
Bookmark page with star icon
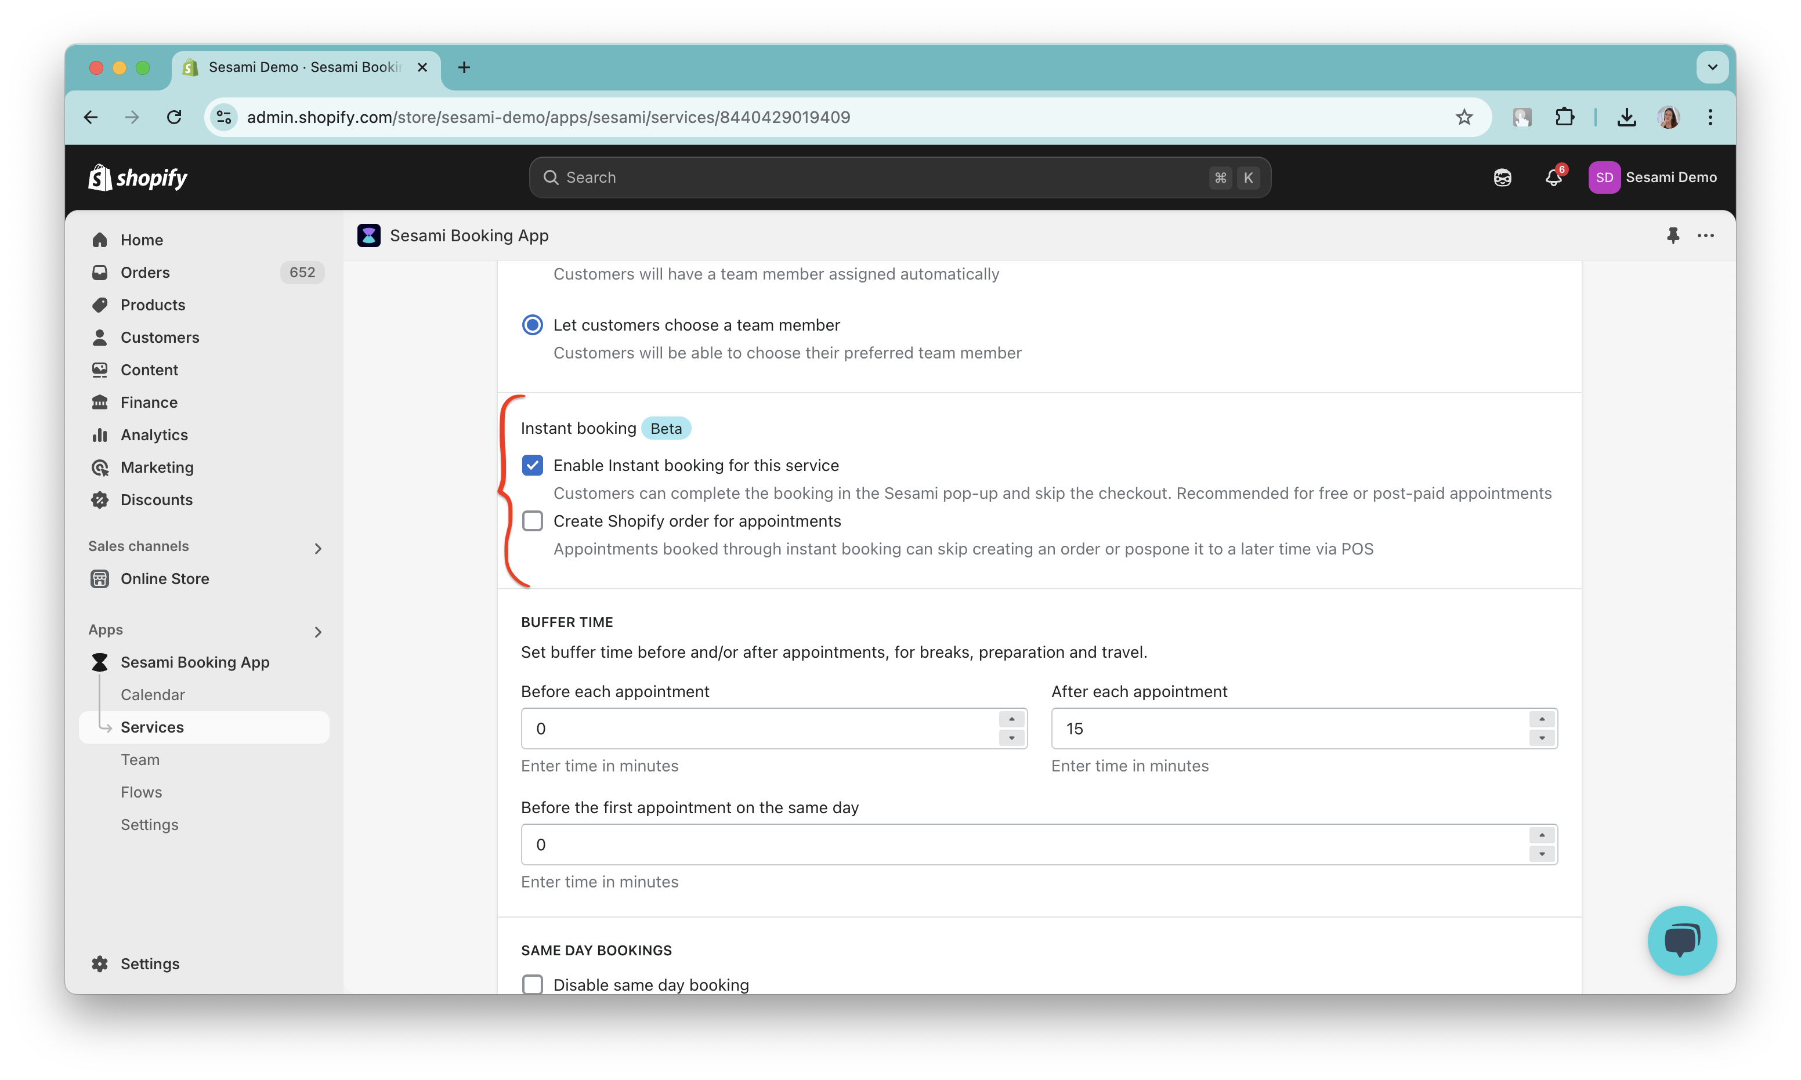tap(1464, 117)
